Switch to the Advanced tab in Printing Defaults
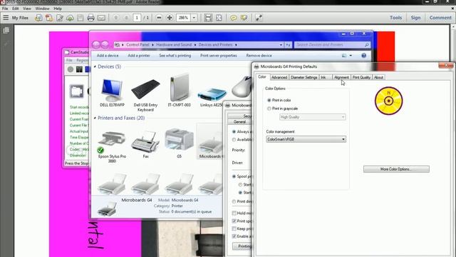The image size is (456, 257). tap(279, 77)
